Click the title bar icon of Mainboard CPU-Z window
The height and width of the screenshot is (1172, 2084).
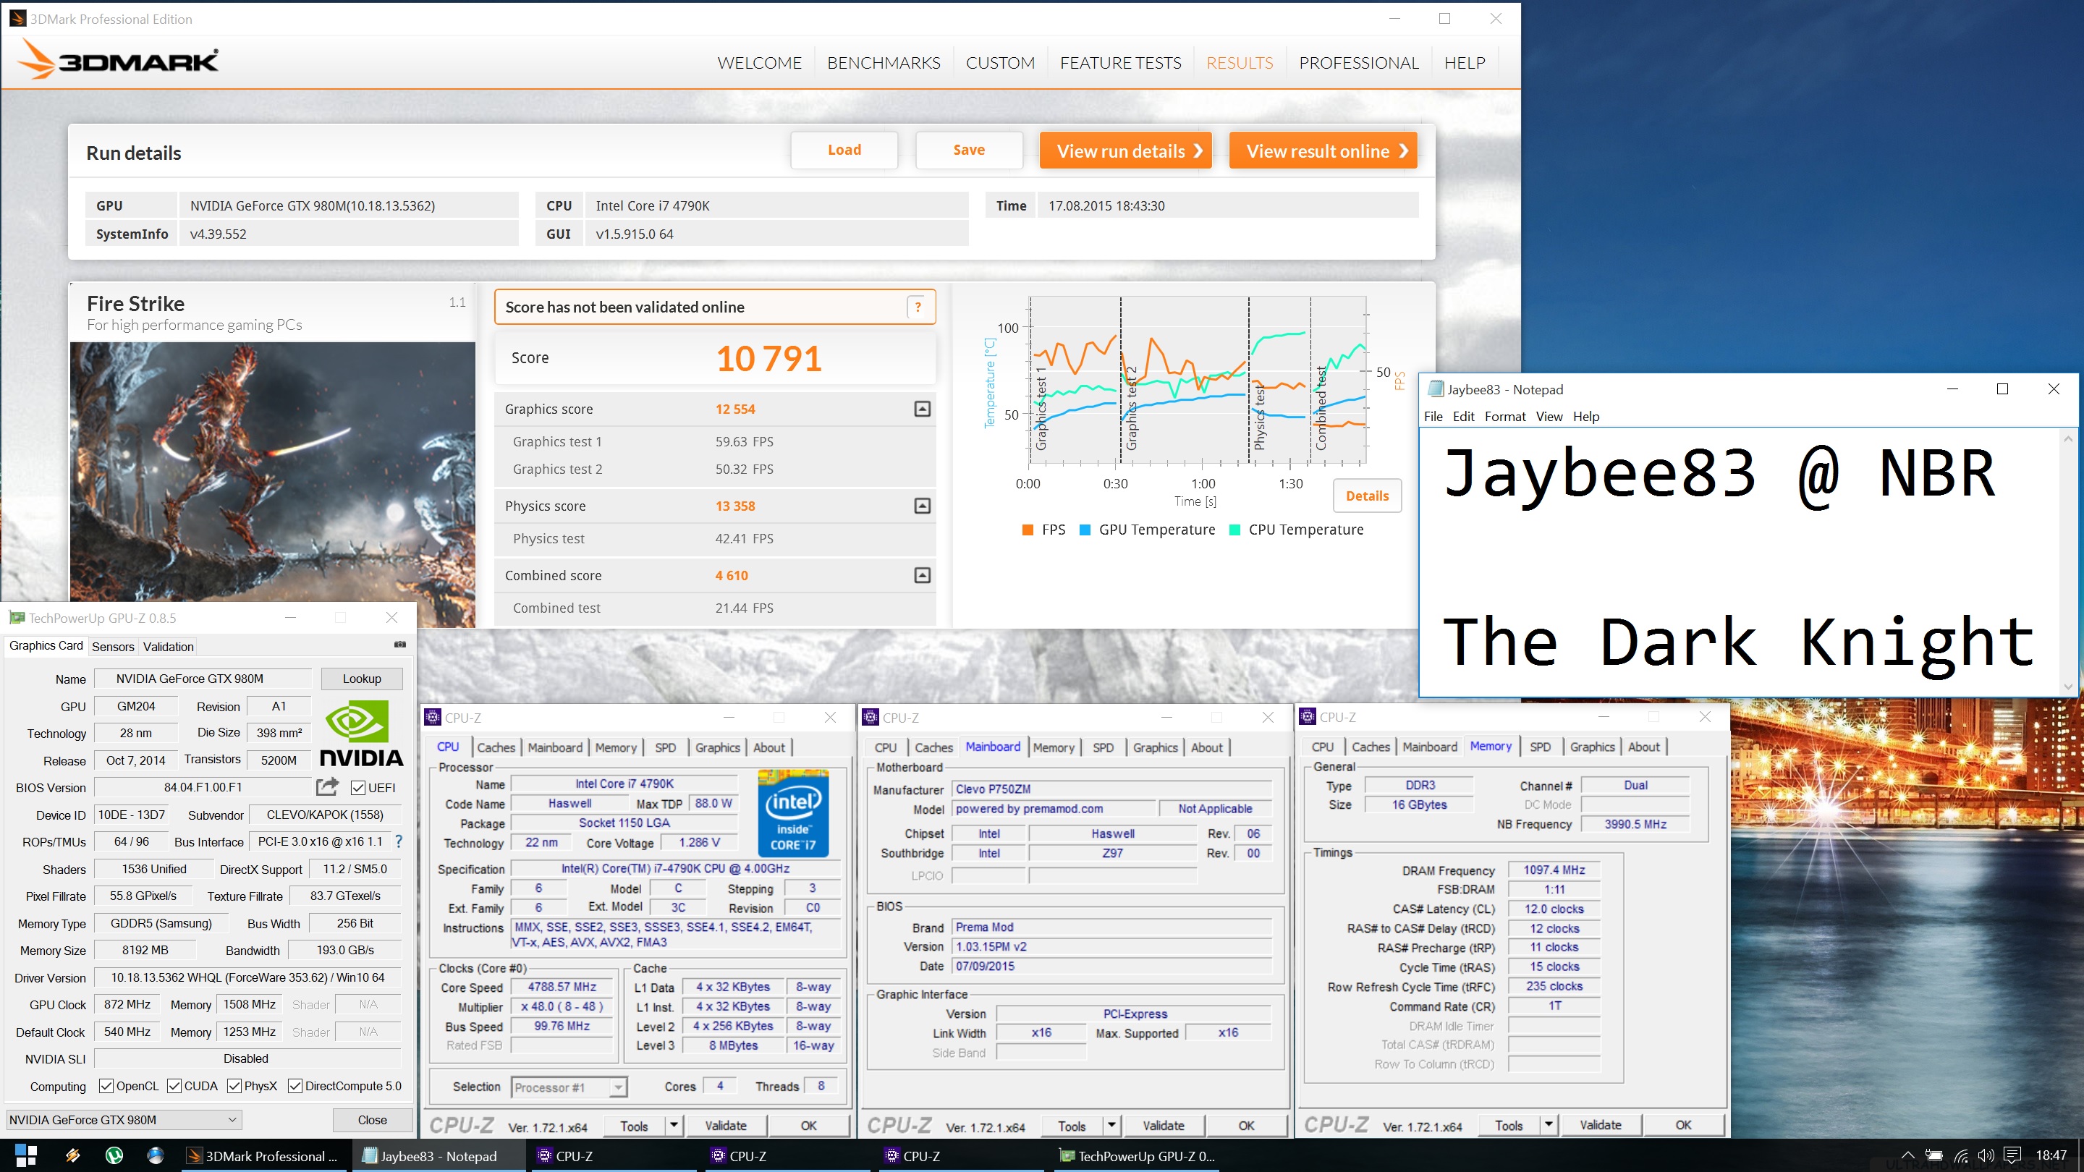click(x=871, y=718)
